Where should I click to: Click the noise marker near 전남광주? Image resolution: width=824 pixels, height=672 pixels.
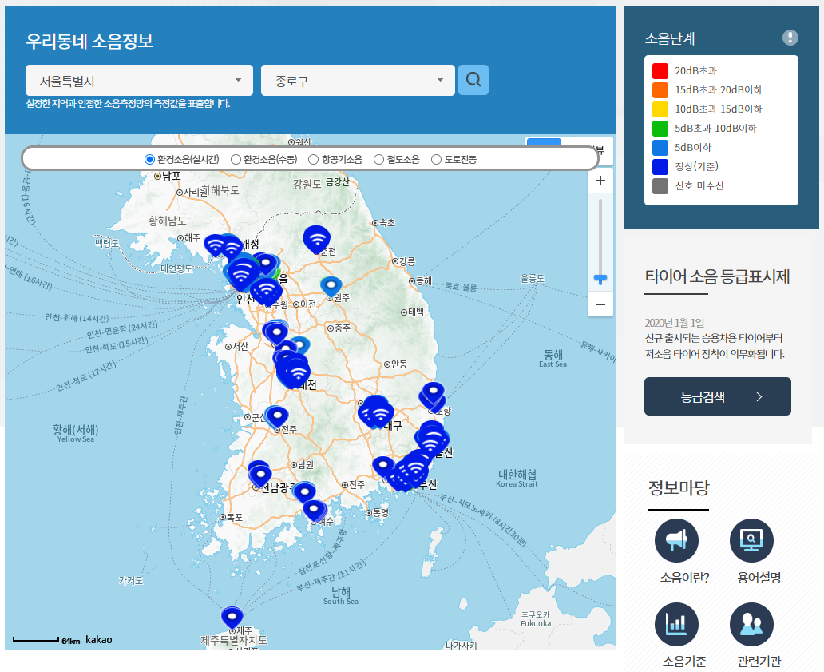coord(260,476)
